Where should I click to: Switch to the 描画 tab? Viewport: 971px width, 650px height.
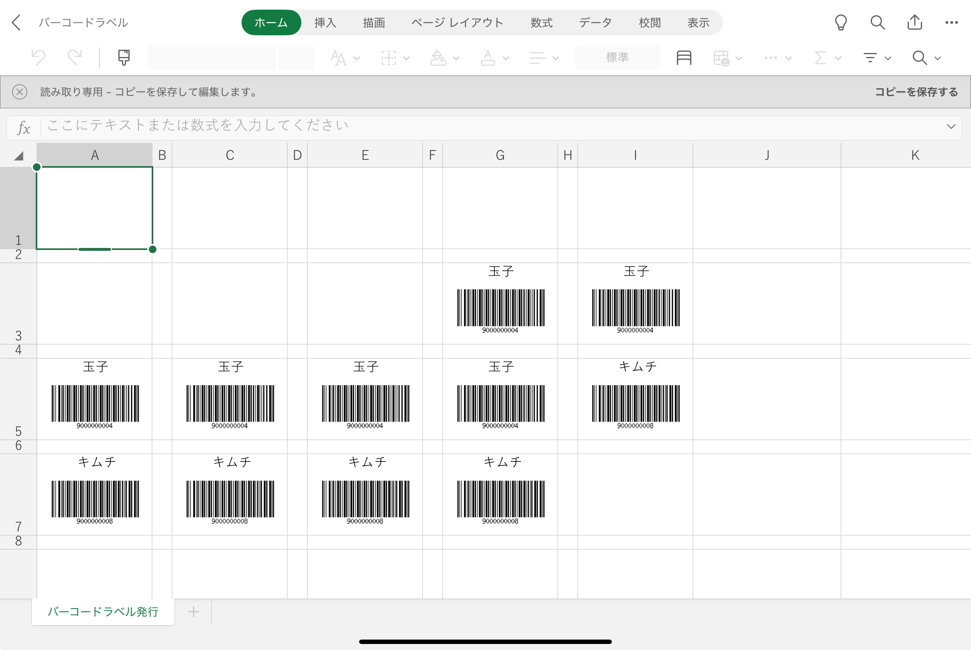tap(374, 22)
